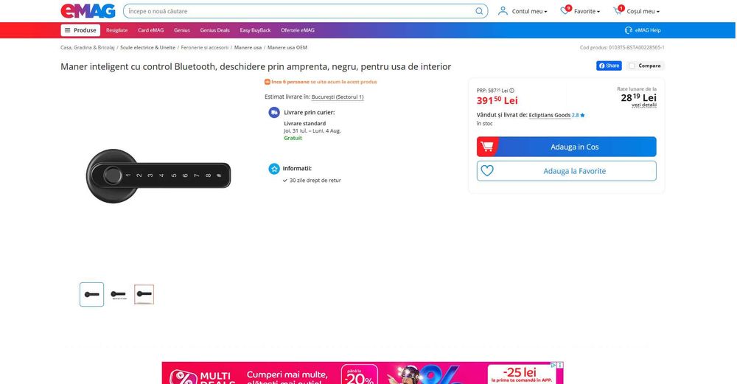Click the Livrare standard text
737x384 pixels.
point(304,124)
